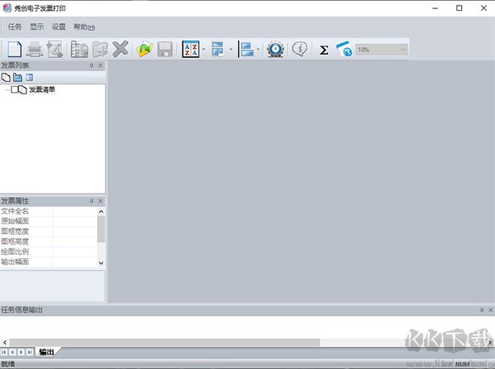495x369 pixels.
Task: Click previous tab navigation button
Action: [12, 352]
